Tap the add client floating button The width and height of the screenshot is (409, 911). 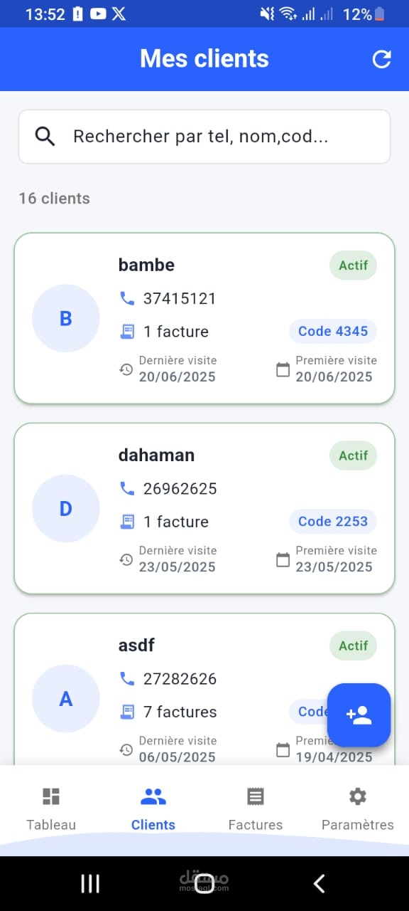click(359, 715)
